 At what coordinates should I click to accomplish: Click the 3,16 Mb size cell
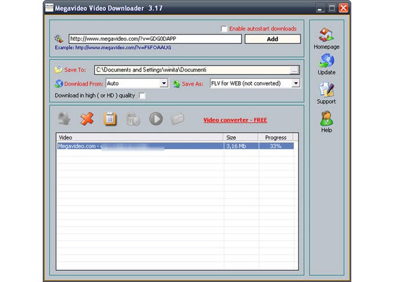pos(241,146)
